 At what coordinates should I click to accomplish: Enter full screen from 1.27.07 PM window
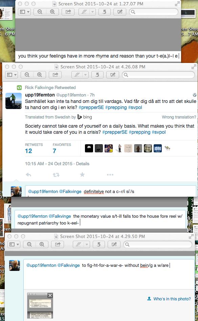point(177,4)
